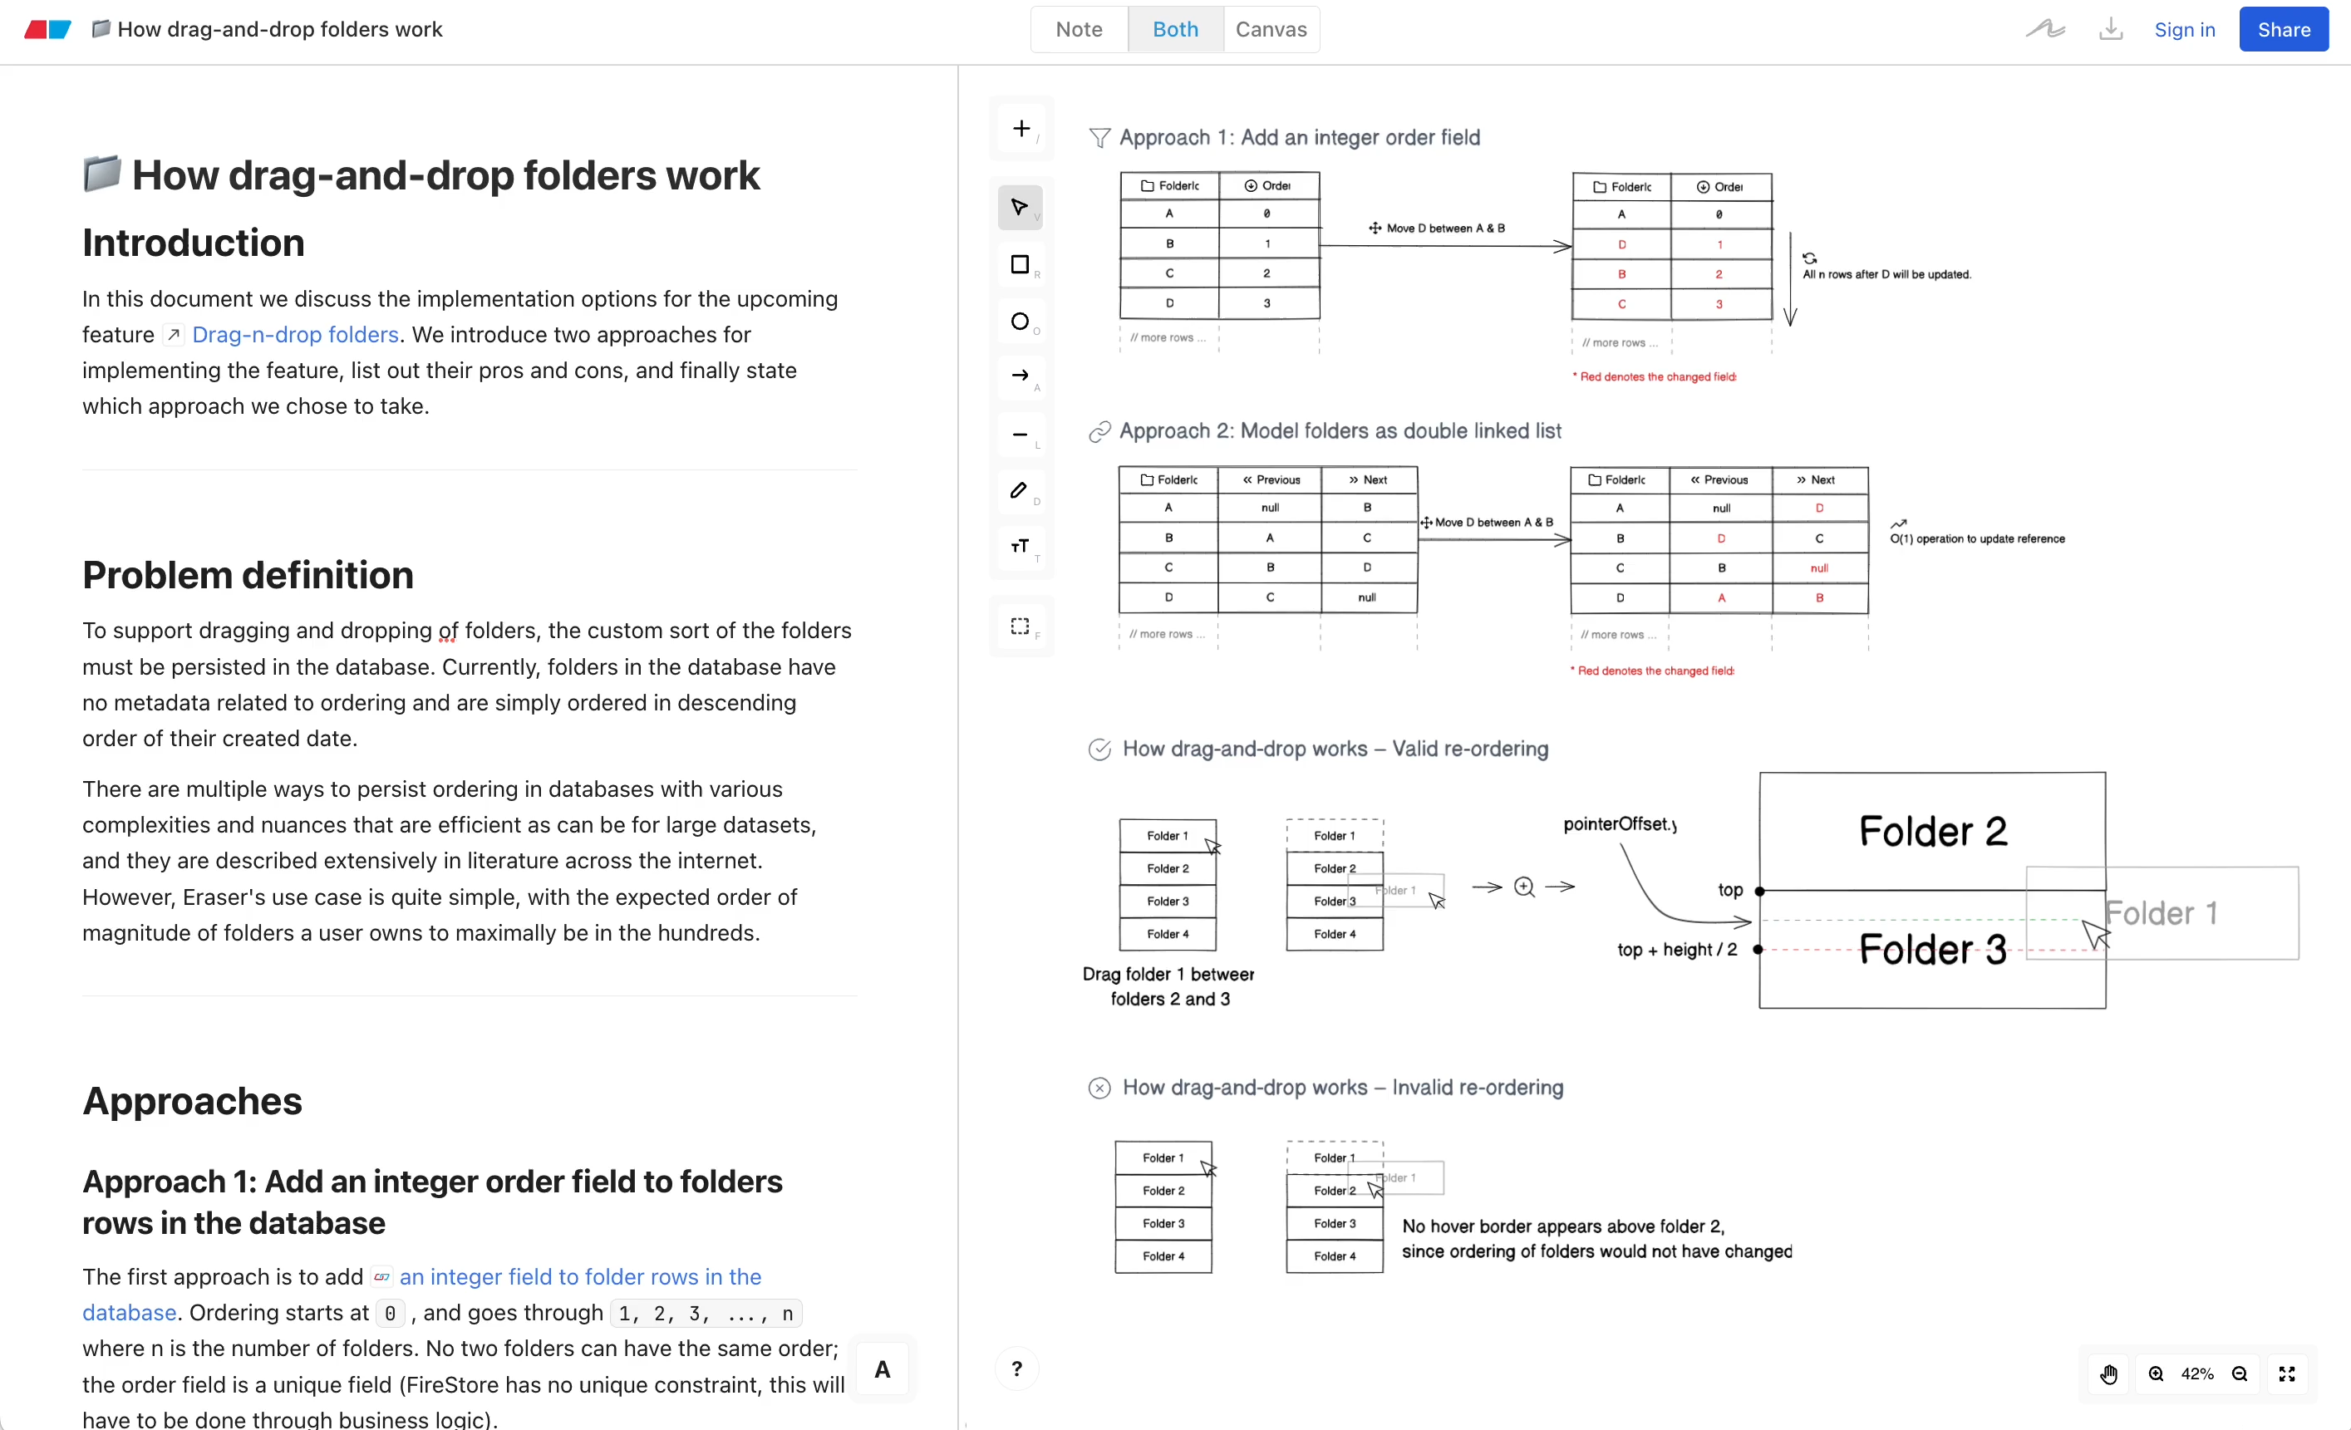Screen dimensions: 2351x1430
Task: Switch to the Note view tab
Action: pyautogui.click(x=1078, y=28)
